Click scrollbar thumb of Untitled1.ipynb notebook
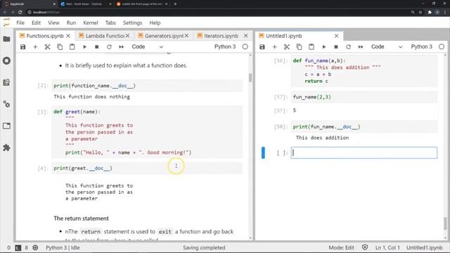The width and height of the screenshot is (450, 253). click(445, 223)
